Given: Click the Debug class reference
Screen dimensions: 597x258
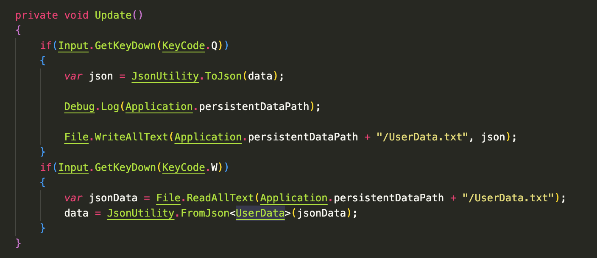Looking at the screenshot, I should pos(80,107).
